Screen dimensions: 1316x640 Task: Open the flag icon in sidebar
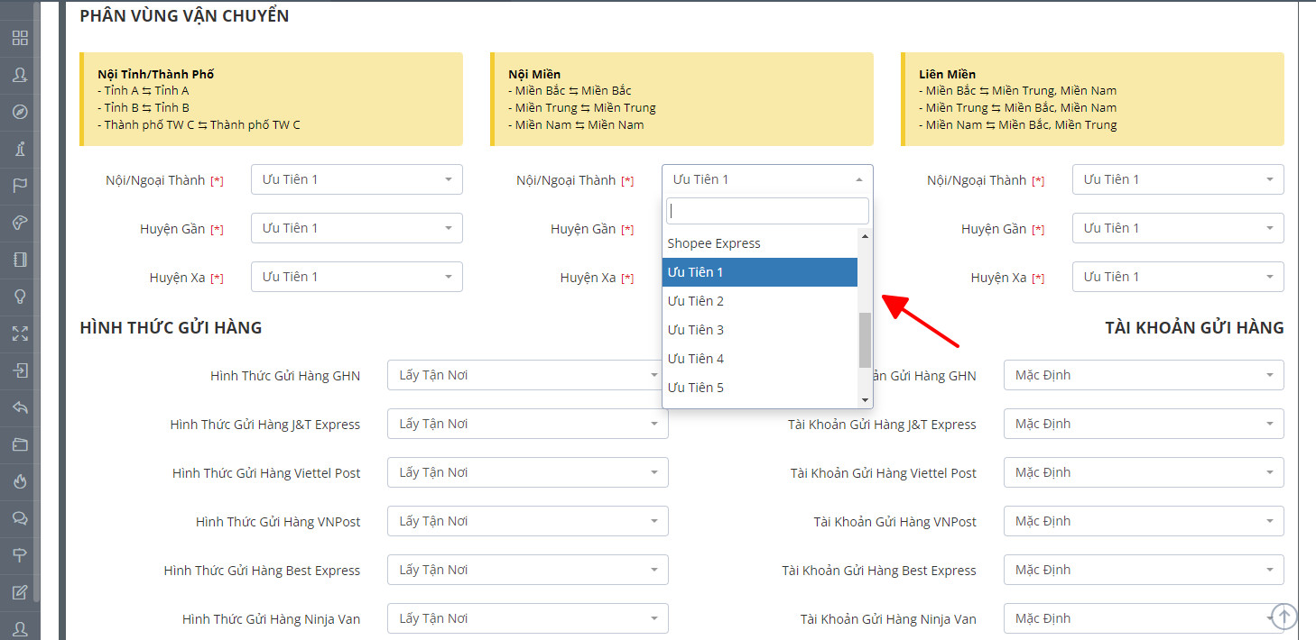click(20, 186)
